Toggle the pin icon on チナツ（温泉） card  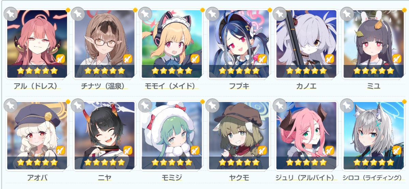(78, 14)
